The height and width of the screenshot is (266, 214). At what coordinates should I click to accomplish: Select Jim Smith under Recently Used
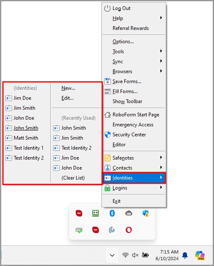coord(76,138)
